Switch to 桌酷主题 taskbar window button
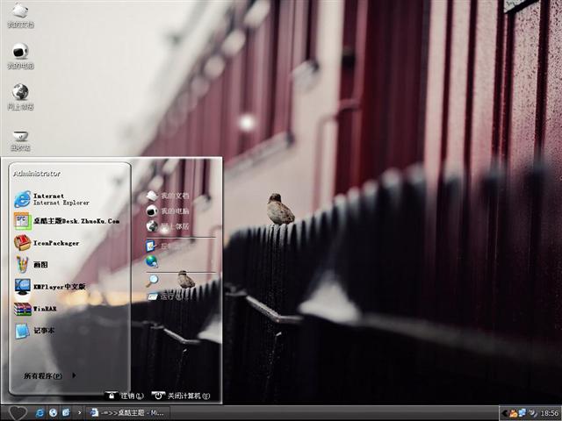 click(127, 413)
